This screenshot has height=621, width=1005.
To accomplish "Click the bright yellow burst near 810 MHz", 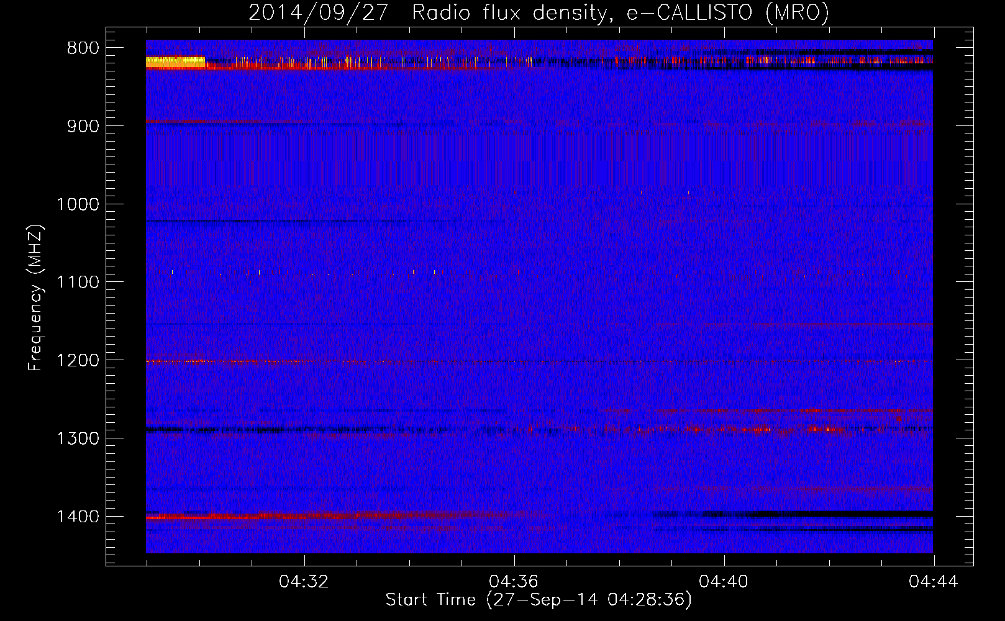I will pos(175,61).
